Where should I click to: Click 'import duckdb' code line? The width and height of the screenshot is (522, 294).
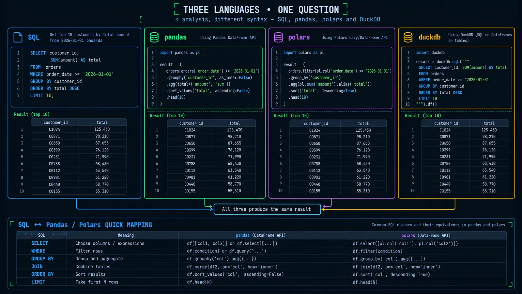click(x=430, y=53)
